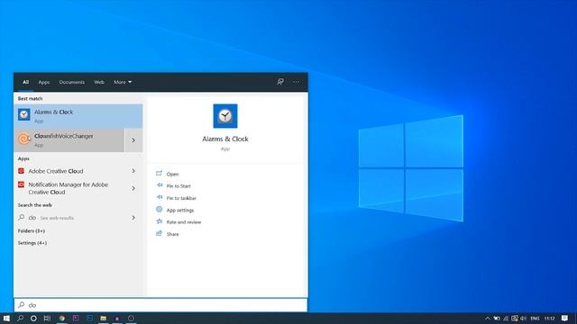This screenshot has width=577, height=324.
Task: Open Cortana circle icon on taskbar
Action: [33, 318]
